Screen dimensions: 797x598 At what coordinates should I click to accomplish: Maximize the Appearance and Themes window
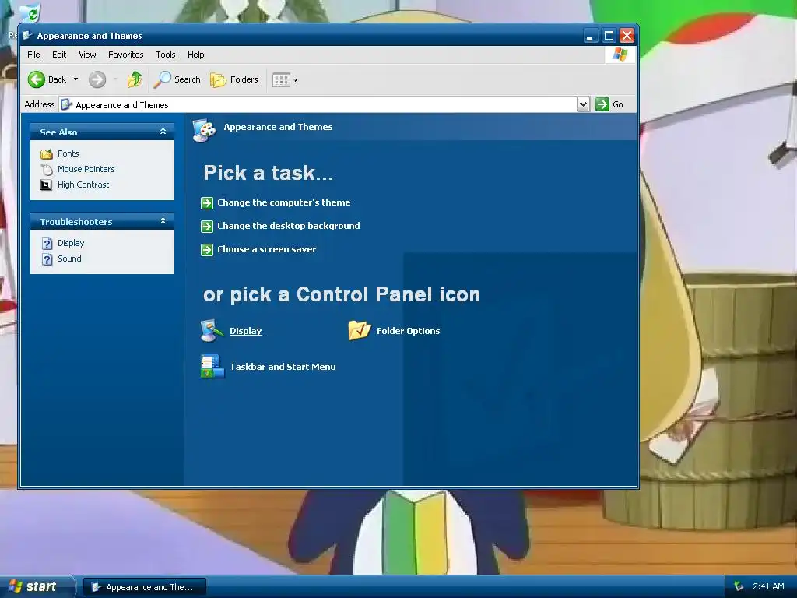coord(609,36)
